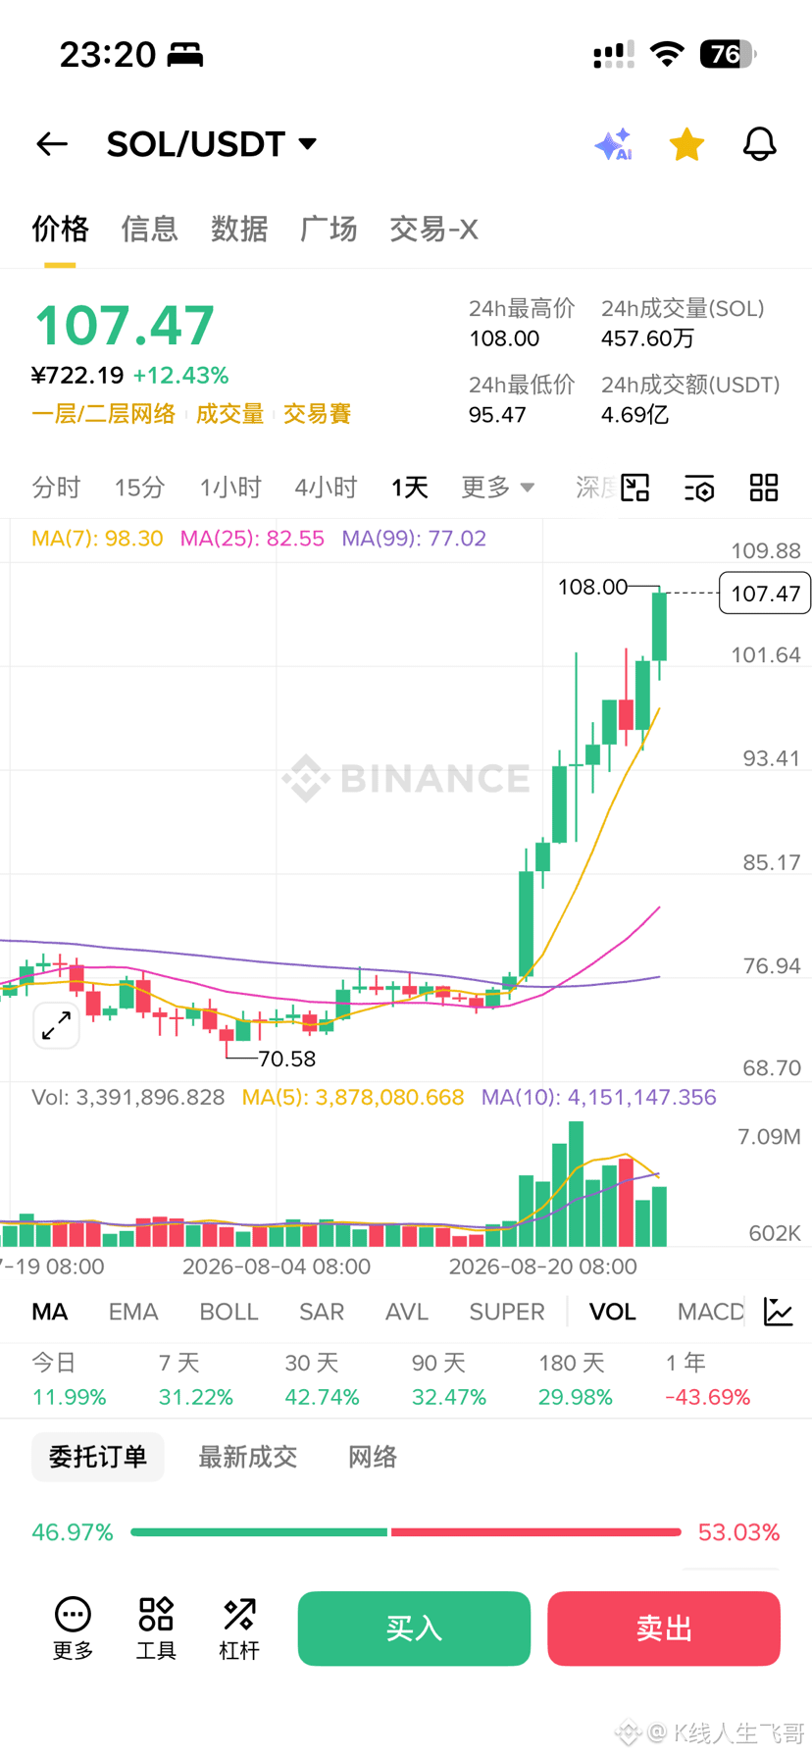Select 分时 timeframe
Screen dimensions: 812x1758
pos(56,488)
